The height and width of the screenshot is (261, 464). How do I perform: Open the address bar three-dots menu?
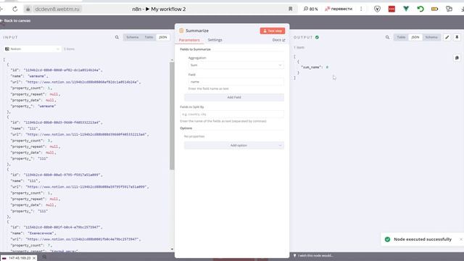[x=361, y=9]
